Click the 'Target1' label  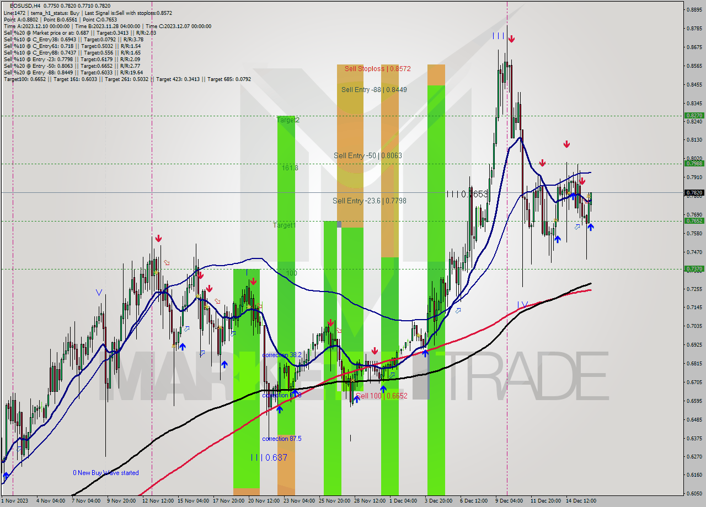pyautogui.click(x=284, y=225)
